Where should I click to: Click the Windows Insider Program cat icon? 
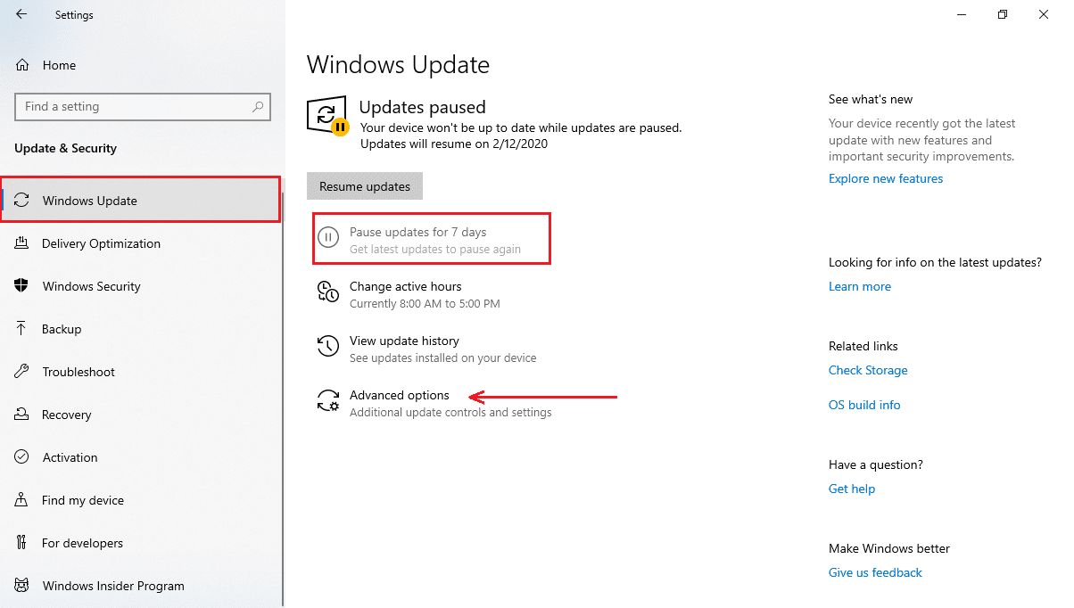22,586
